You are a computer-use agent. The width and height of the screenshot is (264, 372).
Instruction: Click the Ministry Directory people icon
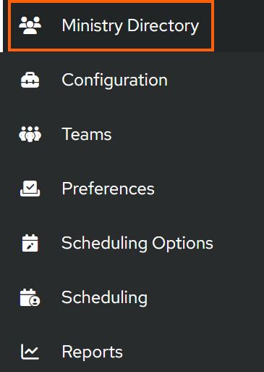(x=30, y=25)
